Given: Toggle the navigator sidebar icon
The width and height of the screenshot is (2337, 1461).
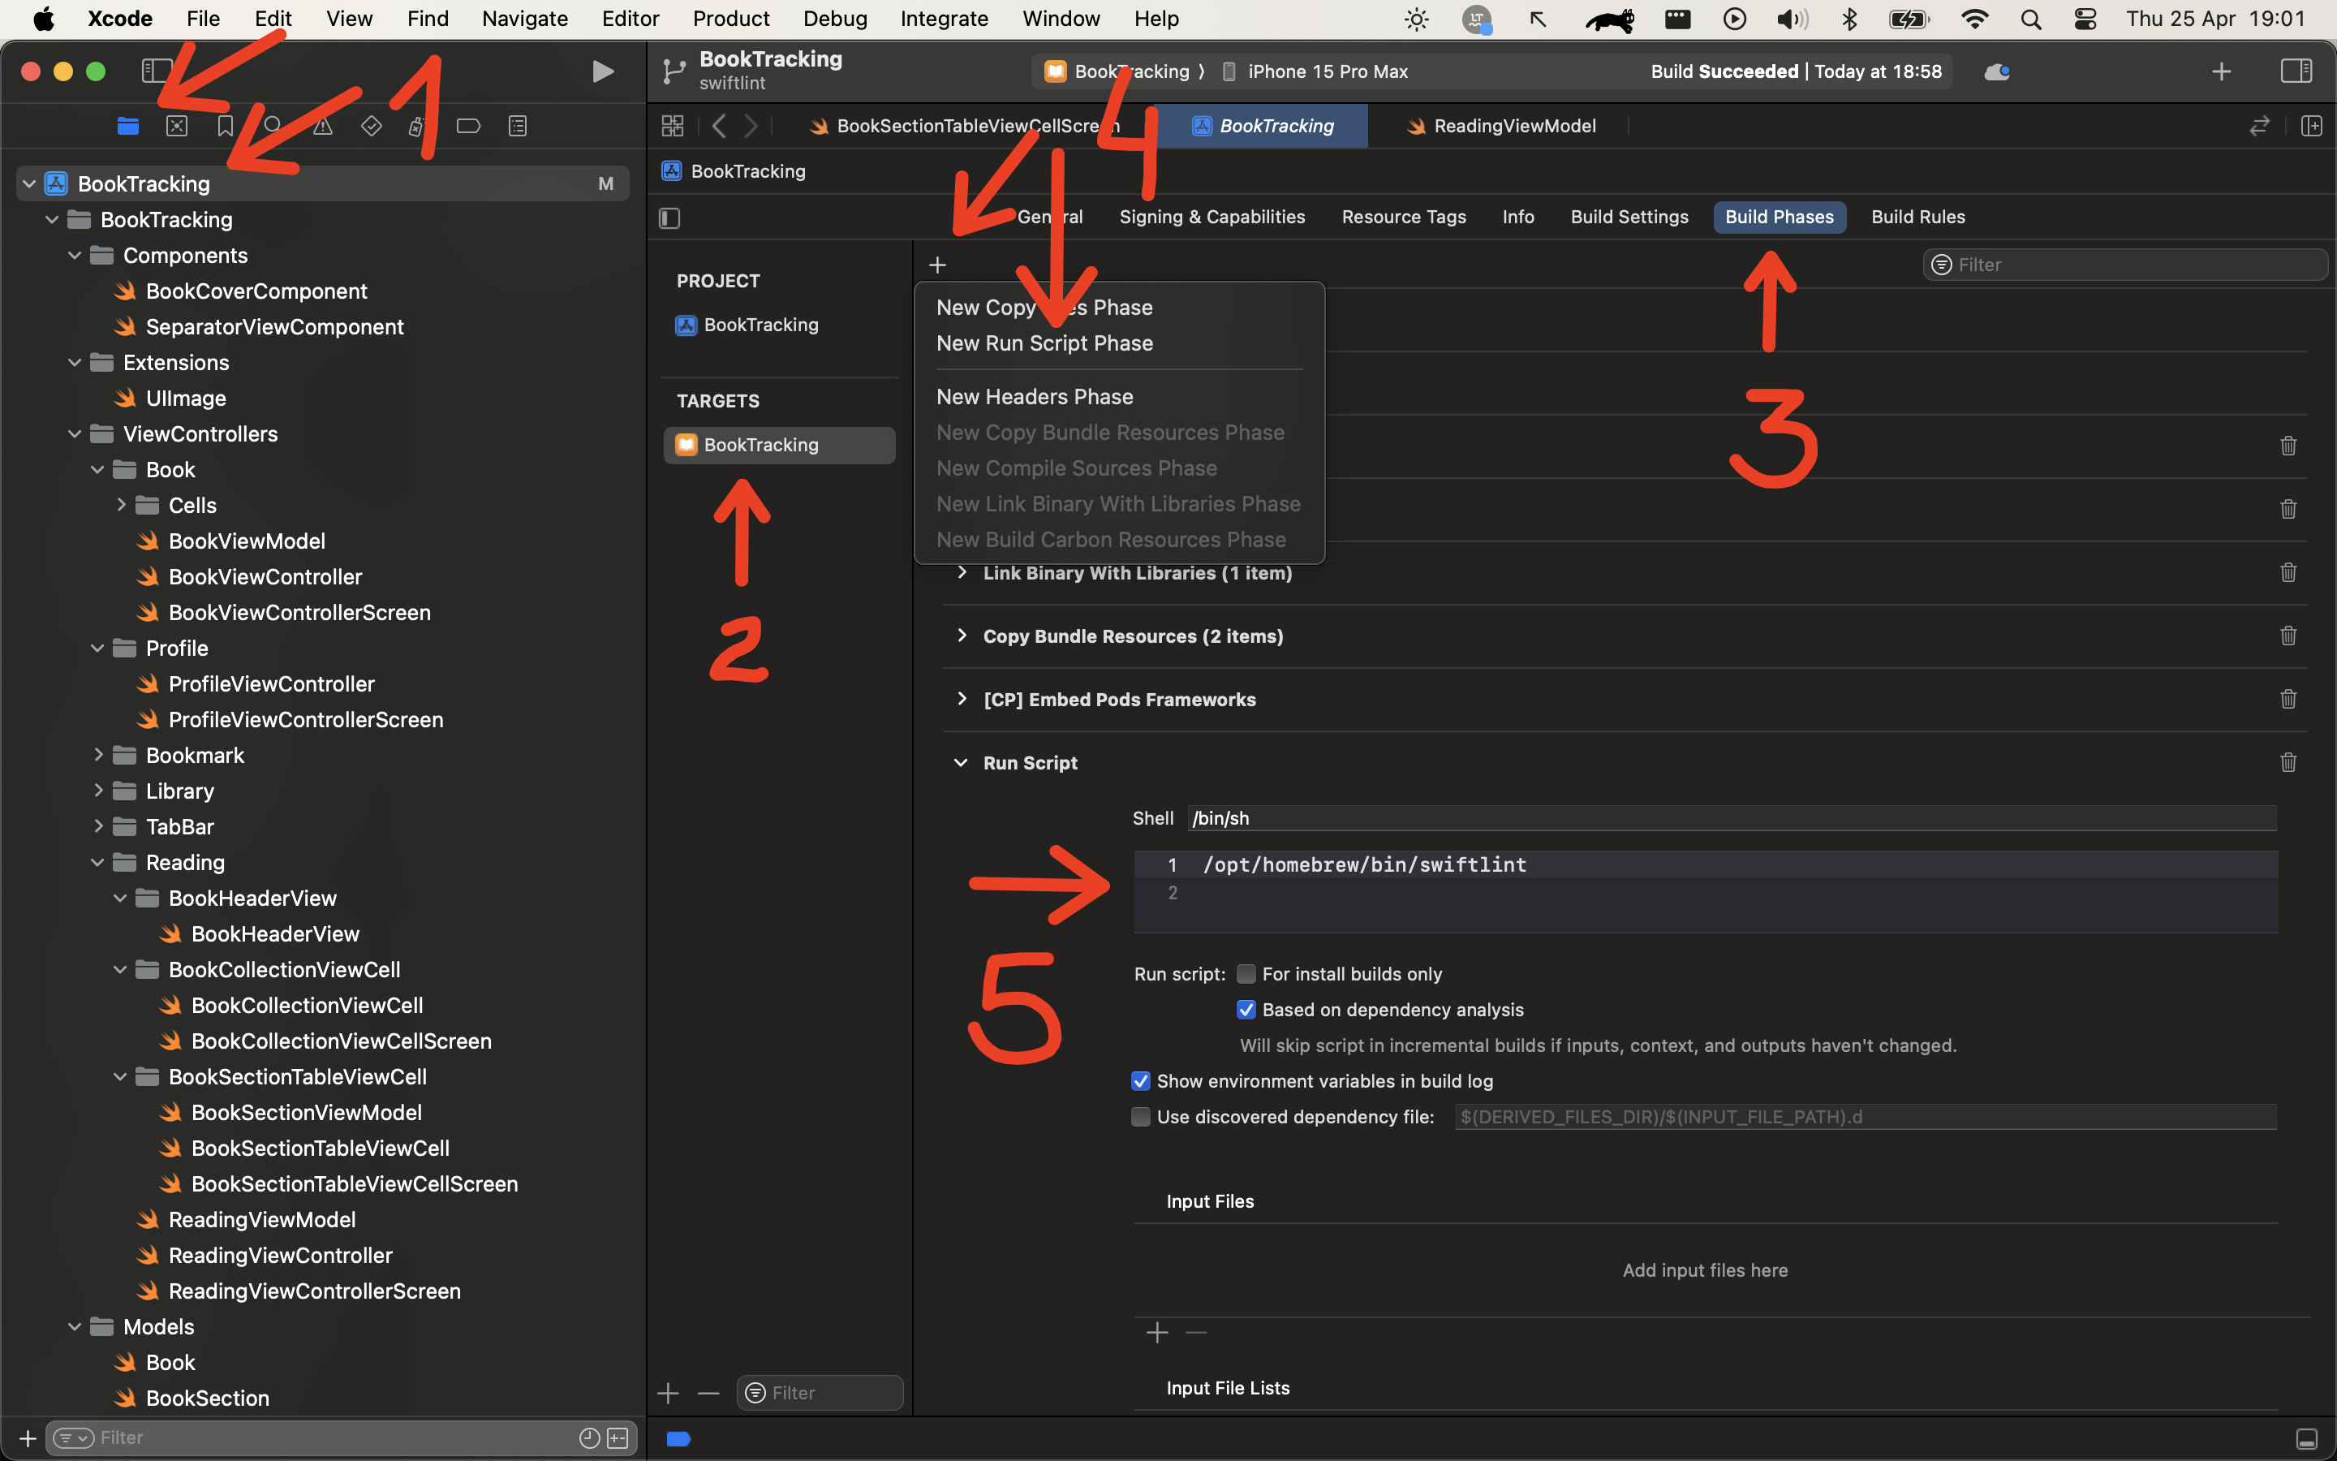Looking at the screenshot, I should pyautogui.click(x=157, y=71).
